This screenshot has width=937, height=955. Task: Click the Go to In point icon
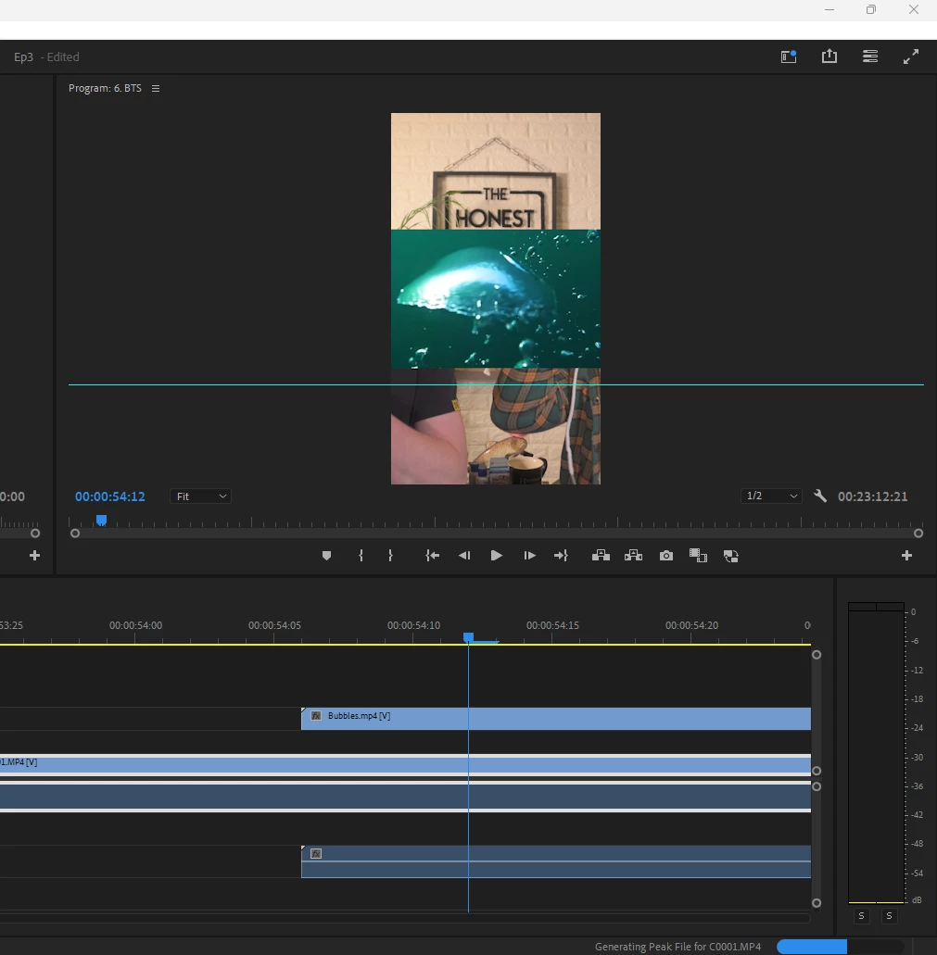pyautogui.click(x=432, y=556)
